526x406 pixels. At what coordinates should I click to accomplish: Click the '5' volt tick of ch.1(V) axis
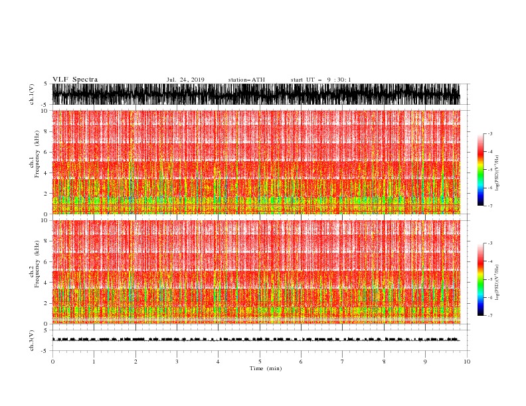46,84
